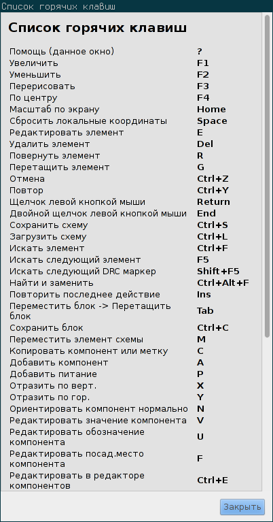Click the Сохранить схему row
The width and height of the screenshot is (273, 522).
pyautogui.click(x=133, y=225)
